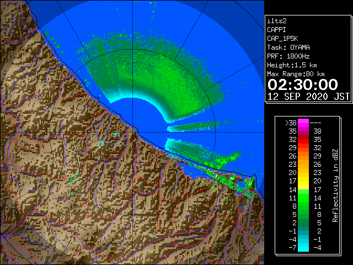Select the "12 SEP 2020 JST" date
353x265 pixels.
click(308, 97)
